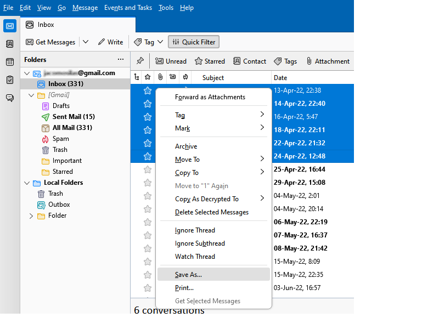439x329 pixels.
Task: Toggle star on 25-Apr-22 message
Action: [148, 169]
